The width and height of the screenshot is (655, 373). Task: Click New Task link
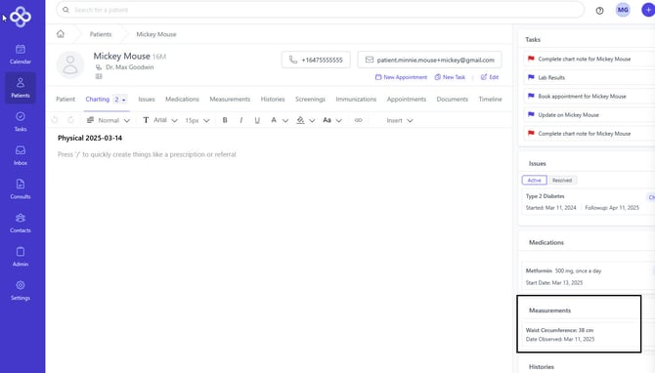tap(450, 77)
